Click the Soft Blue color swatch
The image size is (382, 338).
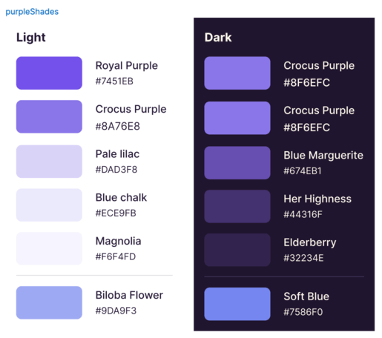pyautogui.click(x=237, y=304)
